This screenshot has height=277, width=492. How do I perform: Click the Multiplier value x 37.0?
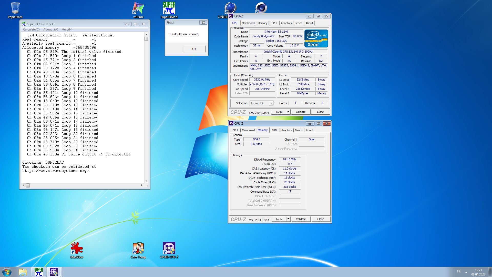tap(262, 84)
